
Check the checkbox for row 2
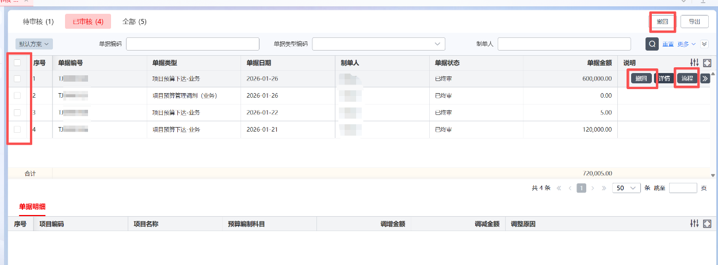tap(17, 95)
